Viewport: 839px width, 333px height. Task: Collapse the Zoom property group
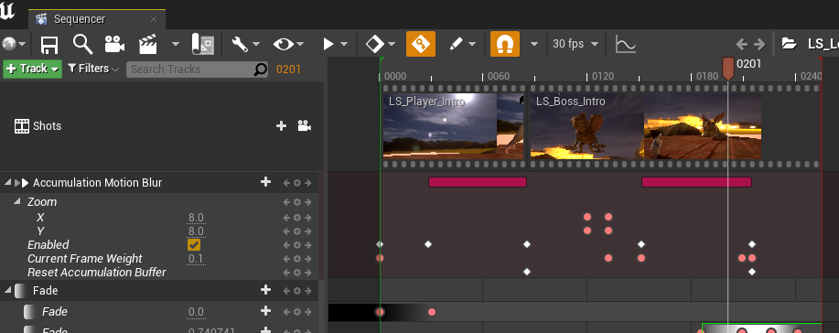click(x=16, y=201)
